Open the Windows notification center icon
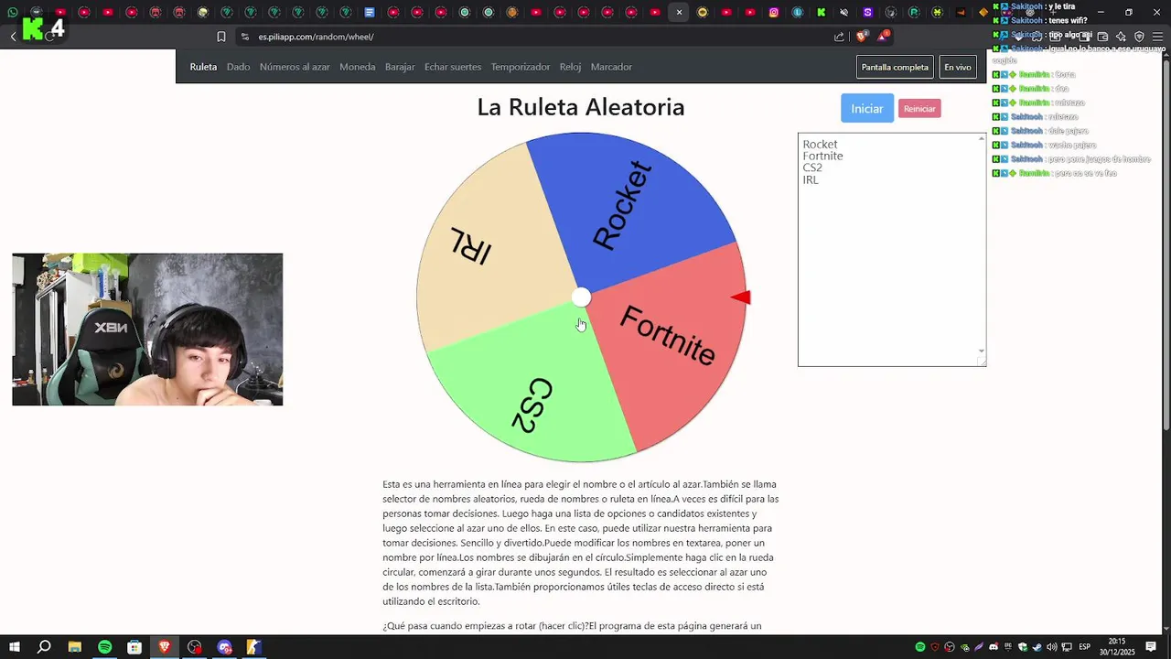The image size is (1171, 659). coord(1151,647)
